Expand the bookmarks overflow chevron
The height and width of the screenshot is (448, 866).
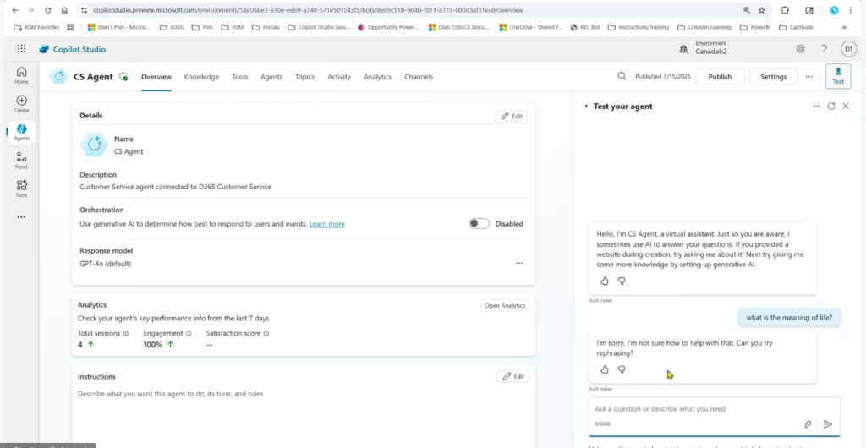[844, 27]
